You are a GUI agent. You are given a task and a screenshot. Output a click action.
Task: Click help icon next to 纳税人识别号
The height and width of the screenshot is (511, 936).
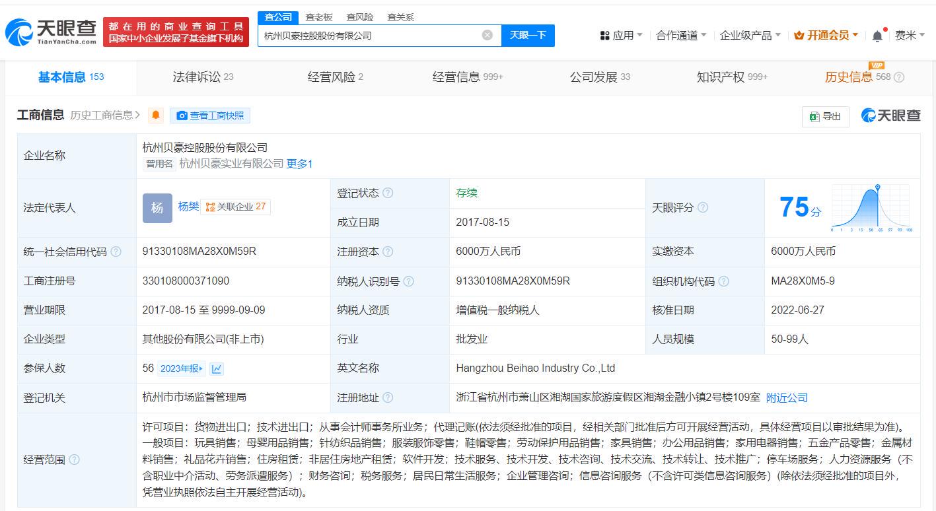pyautogui.click(x=409, y=281)
